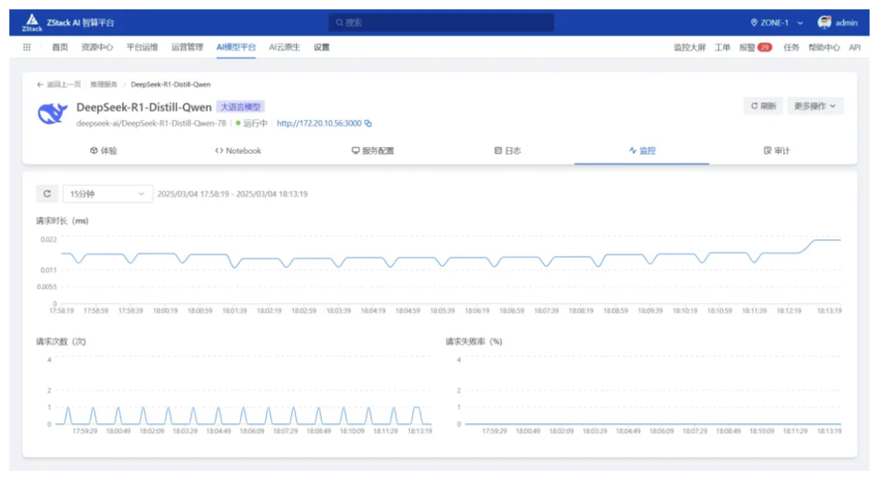882x481 pixels.
Task: Click the admin user avatar
Action: pyautogui.click(x=823, y=22)
